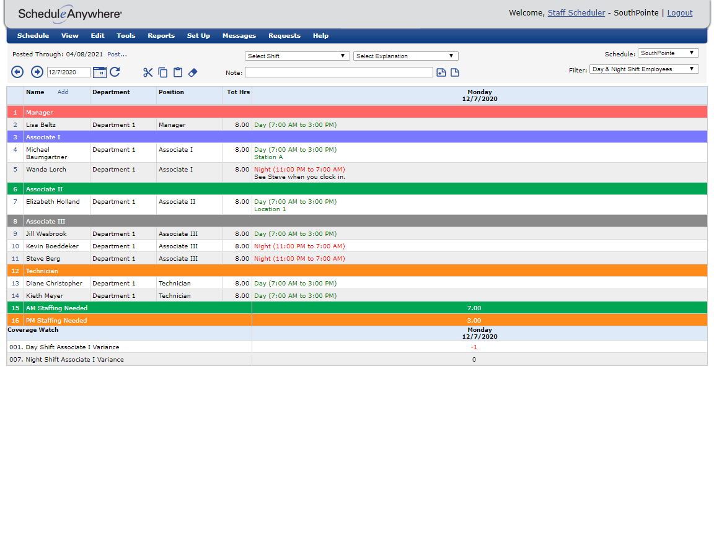
Task: Click the ScheduleAnywhere logo
Action: point(69,14)
